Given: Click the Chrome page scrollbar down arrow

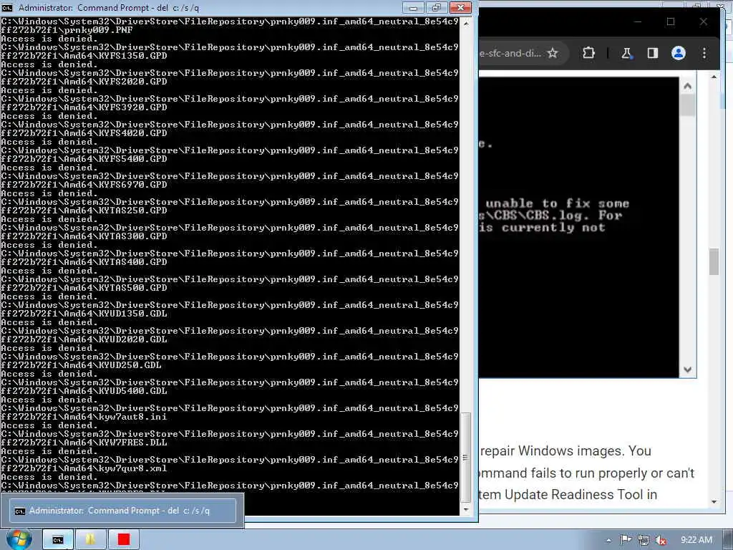Looking at the screenshot, I should coord(714,502).
